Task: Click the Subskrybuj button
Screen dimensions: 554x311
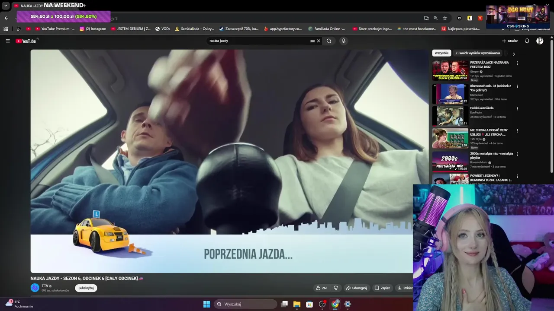Action: (x=86, y=288)
